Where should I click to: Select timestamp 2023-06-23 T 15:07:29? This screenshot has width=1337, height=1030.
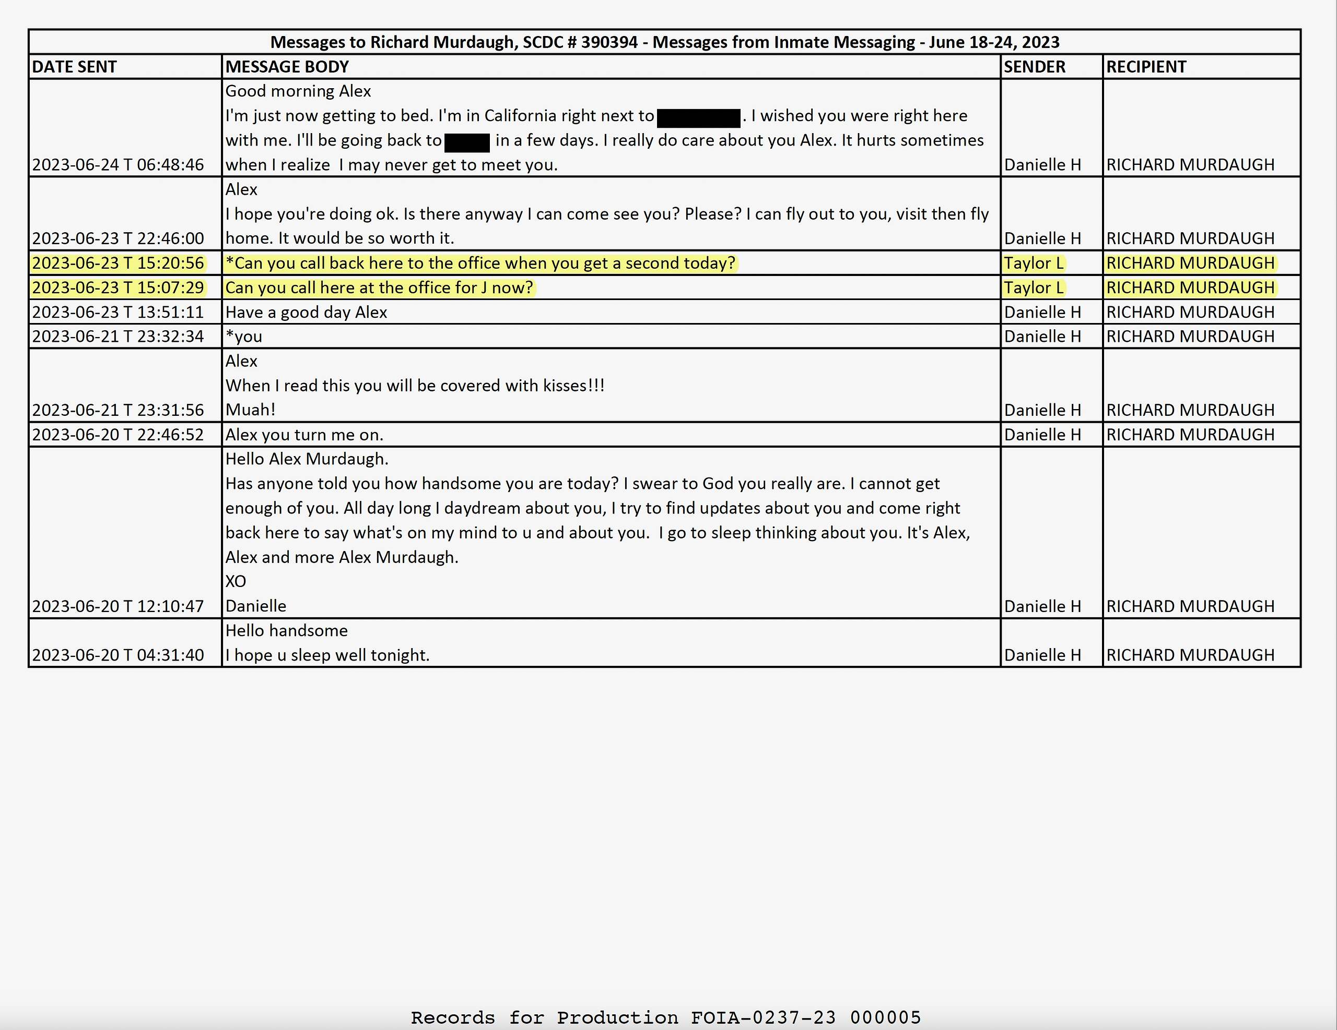pyautogui.click(x=118, y=288)
